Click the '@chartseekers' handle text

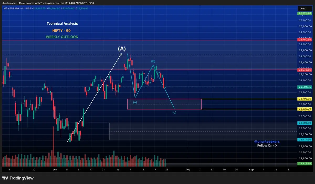tap(267, 141)
